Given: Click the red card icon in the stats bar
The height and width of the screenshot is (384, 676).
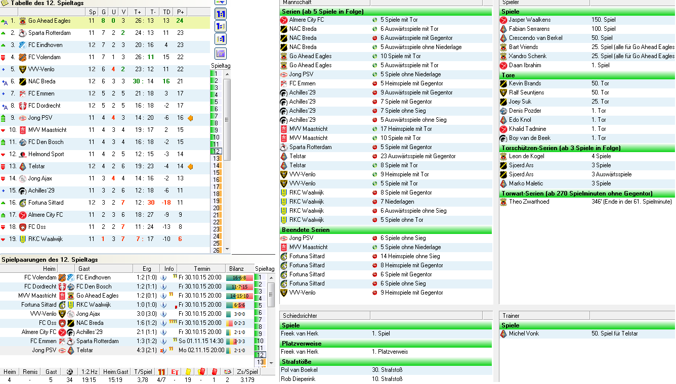Looking at the screenshot, I should pos(214,372).
